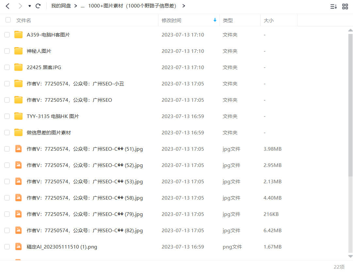Click the image icon of (53).jpg
This screenshot has height=273, width=353.
(19, 181)
